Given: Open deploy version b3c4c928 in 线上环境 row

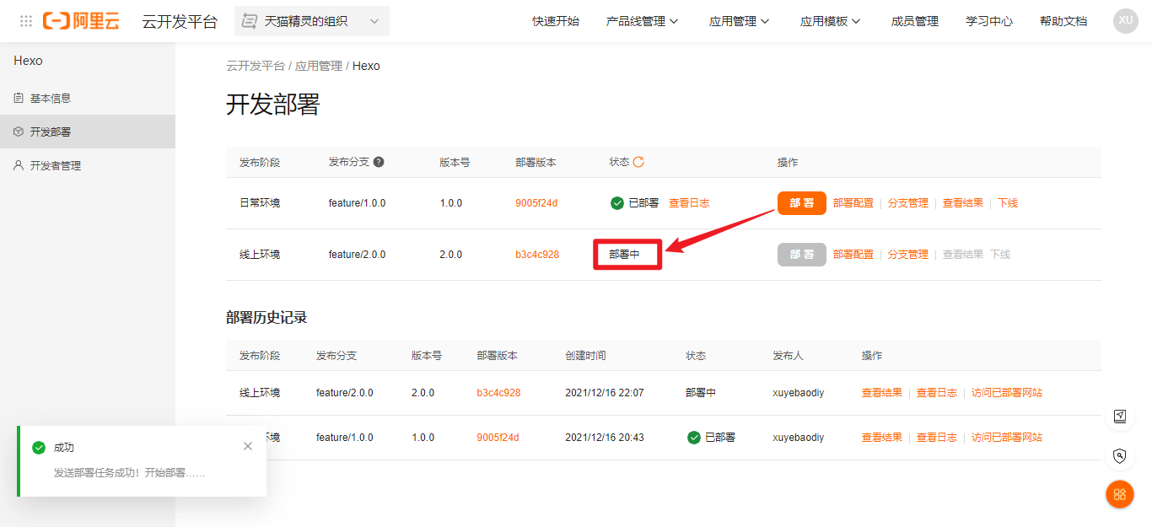Looking at the screenshot, I should coord(537,255).
